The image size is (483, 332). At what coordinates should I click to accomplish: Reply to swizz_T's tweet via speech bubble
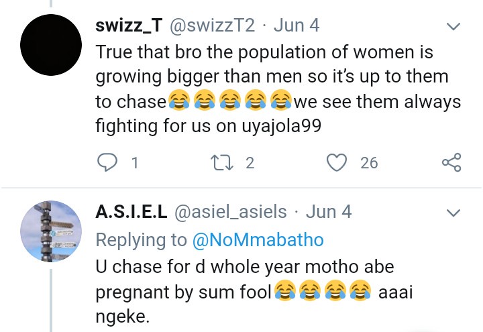point(107,162)
